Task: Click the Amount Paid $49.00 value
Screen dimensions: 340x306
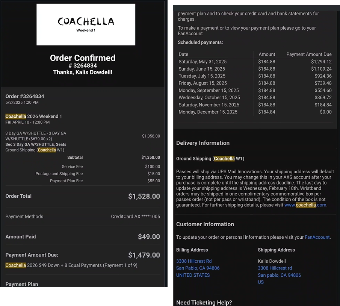Action: point(149,237)
